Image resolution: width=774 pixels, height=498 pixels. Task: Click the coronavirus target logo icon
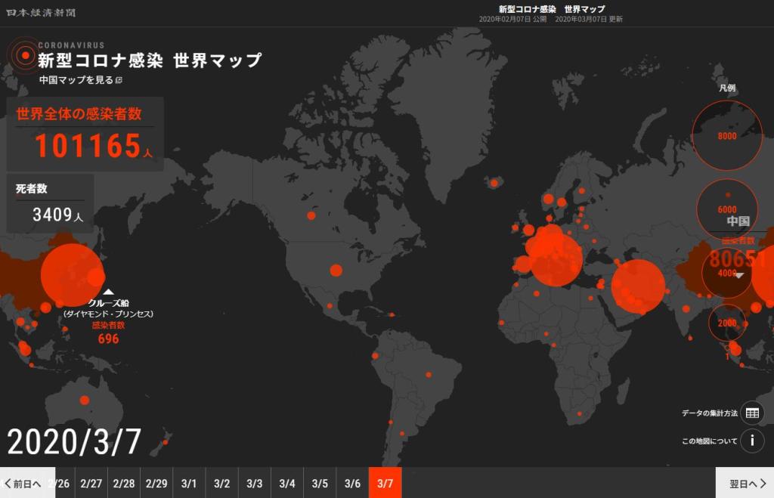pyautogui.click(x=22, y=55)
